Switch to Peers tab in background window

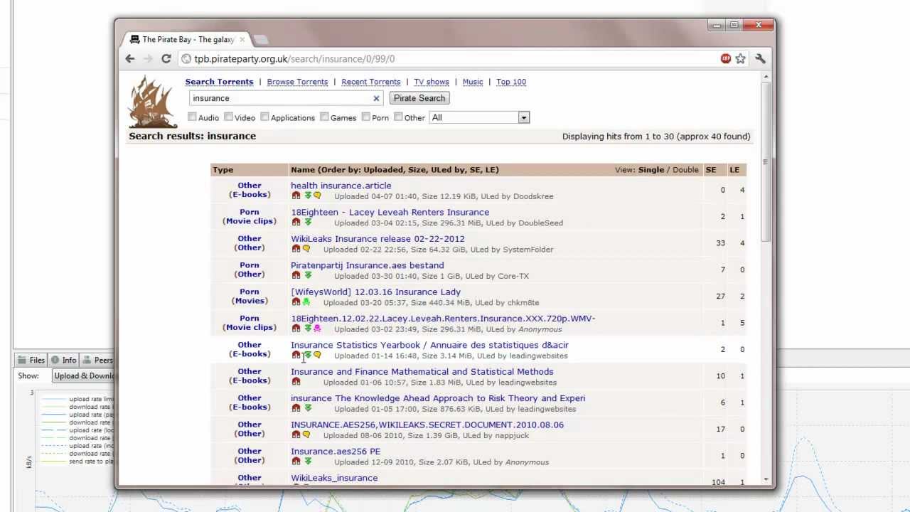pos(97,361)
